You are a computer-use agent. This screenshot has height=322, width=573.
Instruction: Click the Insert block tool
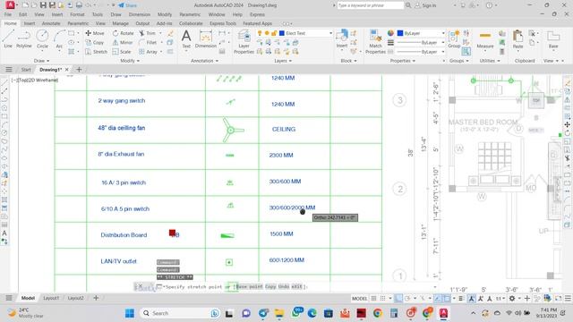(x=342, y=39)
